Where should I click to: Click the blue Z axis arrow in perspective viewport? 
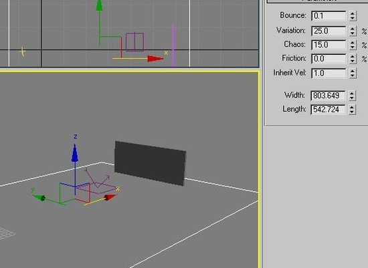(75, 154)
